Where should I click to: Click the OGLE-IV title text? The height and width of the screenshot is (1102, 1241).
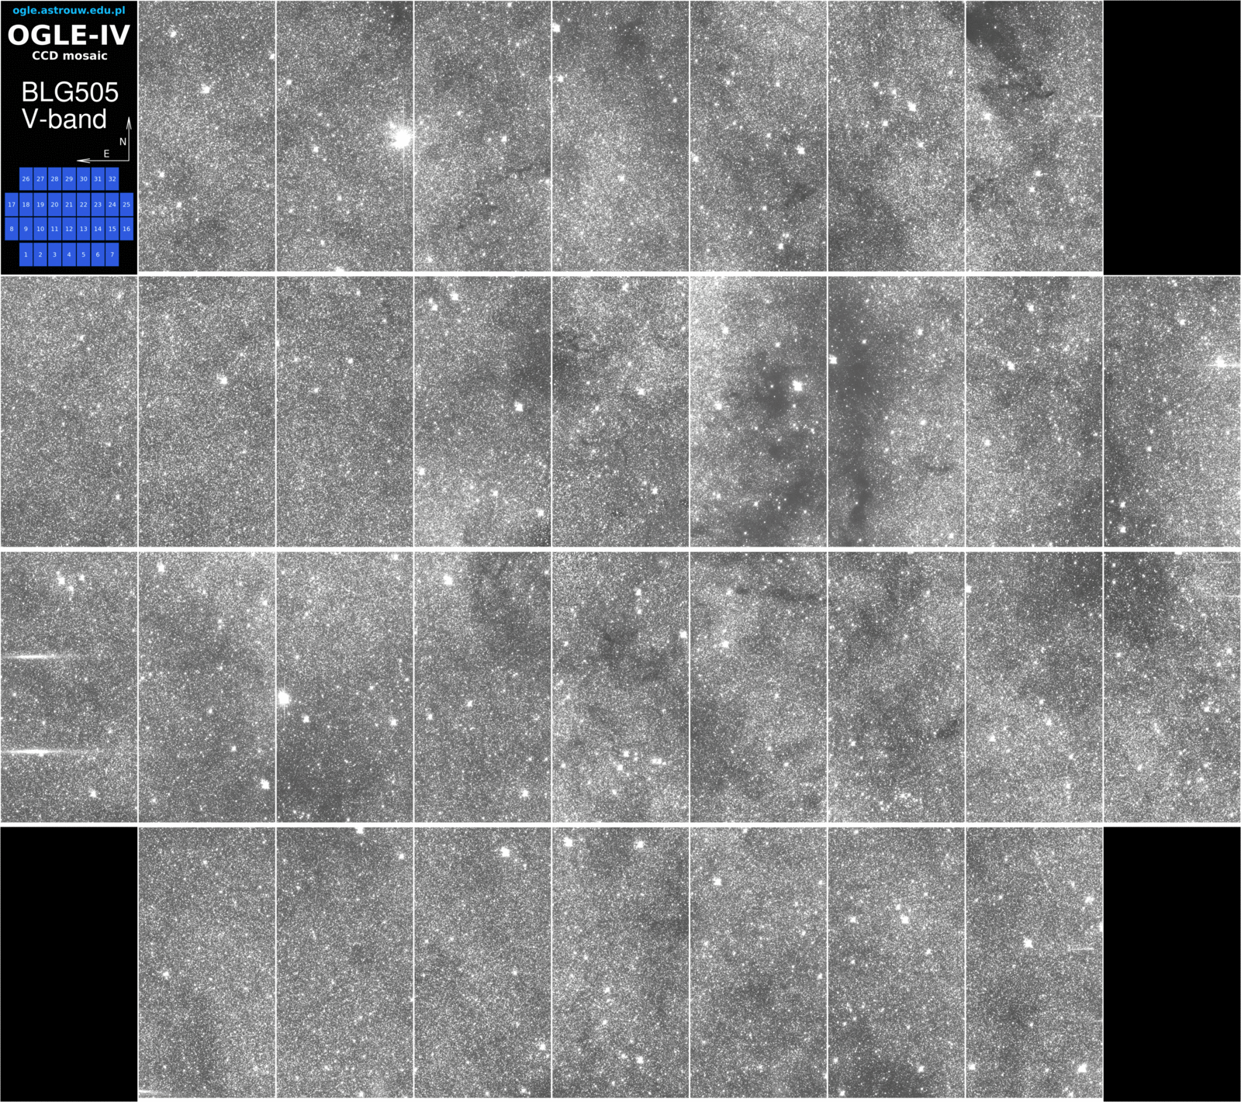tap(69, 35)
